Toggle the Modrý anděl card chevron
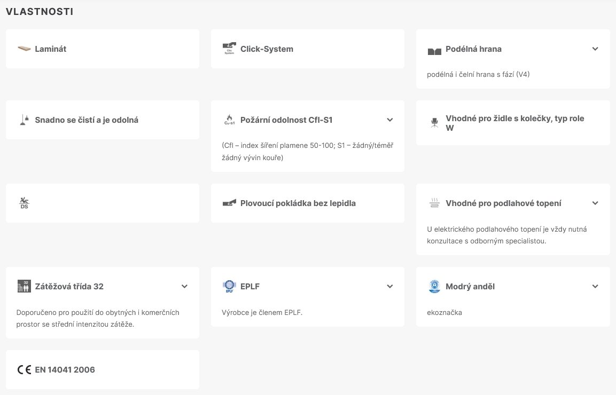The width and height of the screenshot is (616, 395). [x=595, y=287]
